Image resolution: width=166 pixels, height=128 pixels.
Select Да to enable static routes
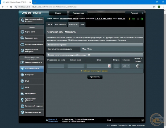(83, 49)
